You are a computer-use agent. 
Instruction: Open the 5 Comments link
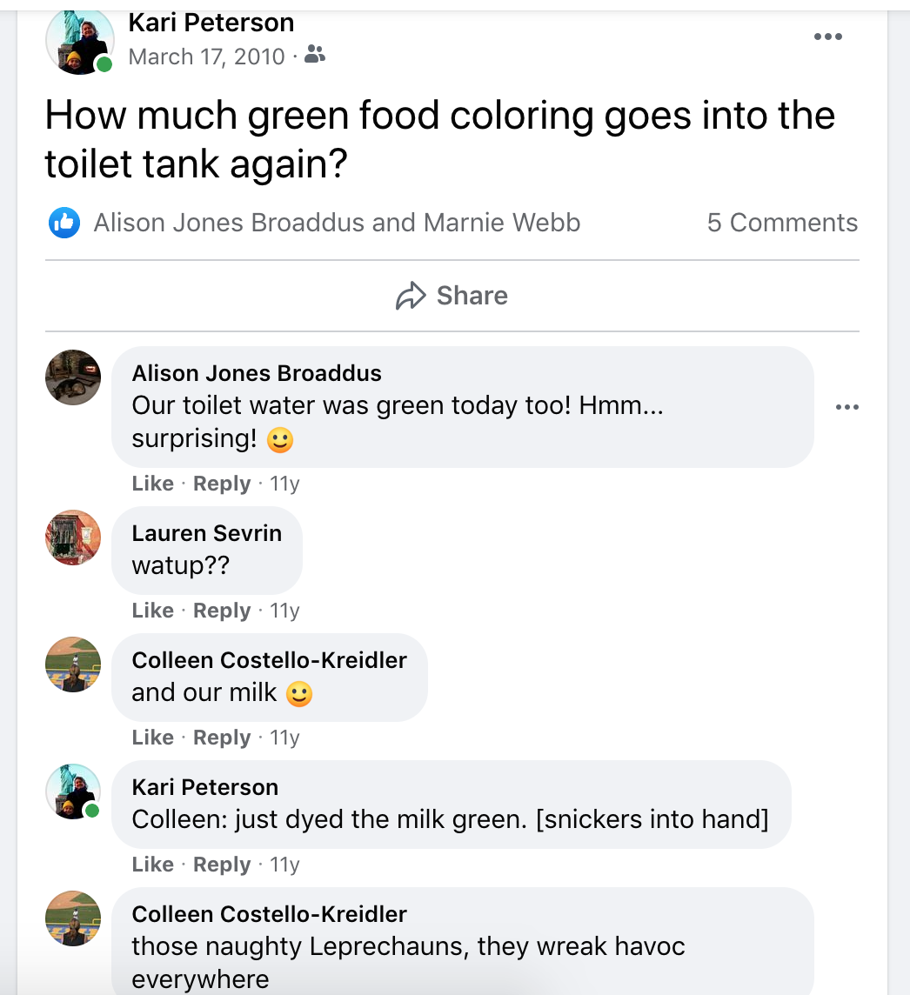[782, 223]
